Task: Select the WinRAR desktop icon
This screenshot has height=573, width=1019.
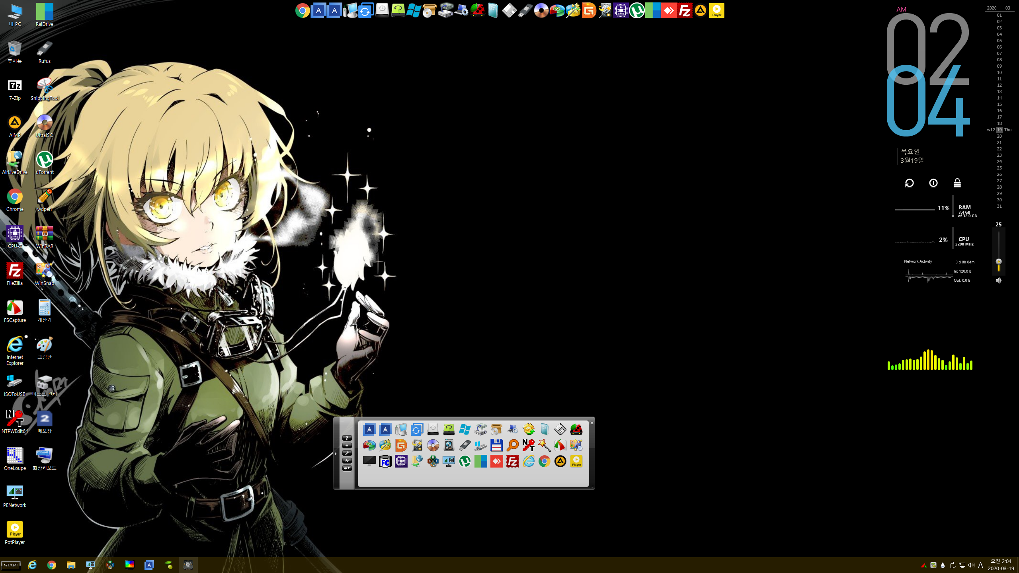Action: [45, 237]
